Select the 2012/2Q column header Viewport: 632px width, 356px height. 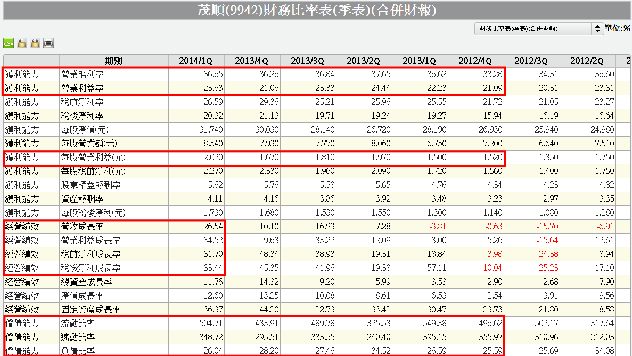click(587, 61)
